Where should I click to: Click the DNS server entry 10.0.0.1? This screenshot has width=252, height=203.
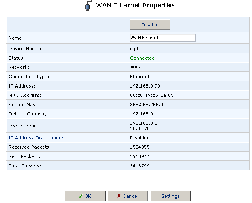140,128
